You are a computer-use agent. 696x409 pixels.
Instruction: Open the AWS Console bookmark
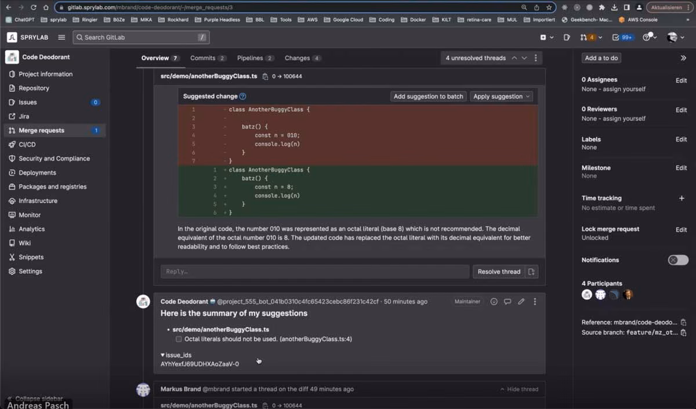tap(637, 19)
